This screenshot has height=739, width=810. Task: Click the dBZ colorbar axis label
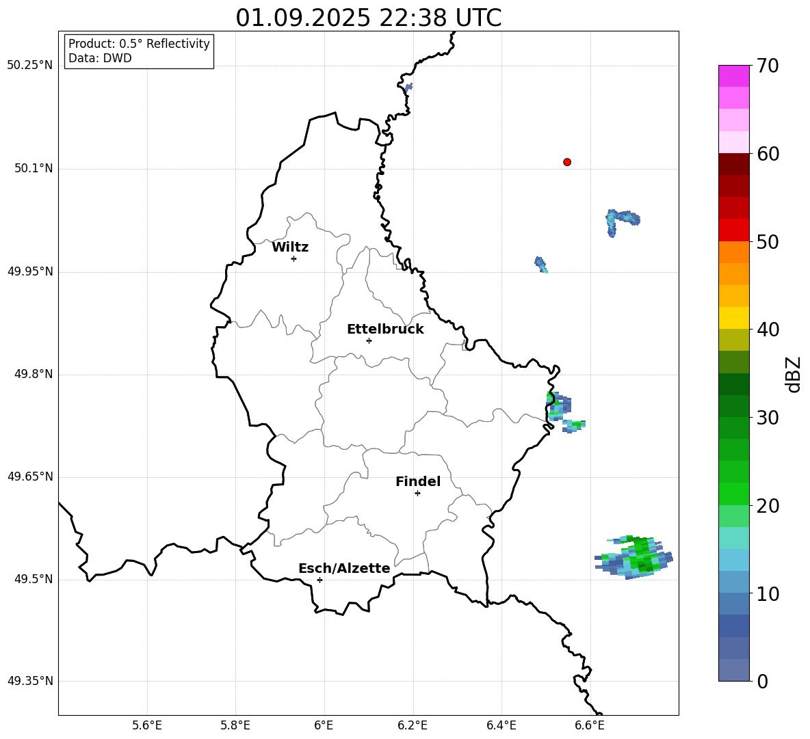794,374
